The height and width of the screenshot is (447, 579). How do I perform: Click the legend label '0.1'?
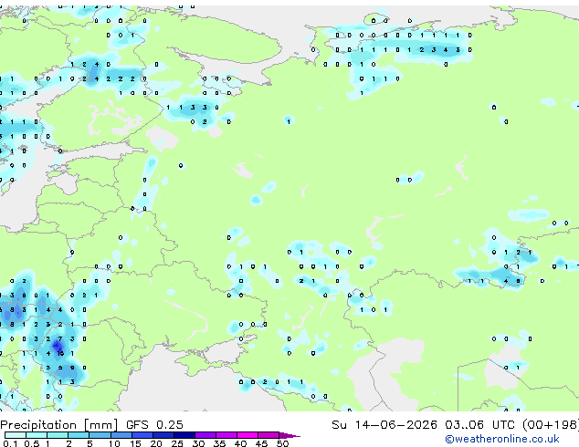pyautogui.click(x=10, y=443)
